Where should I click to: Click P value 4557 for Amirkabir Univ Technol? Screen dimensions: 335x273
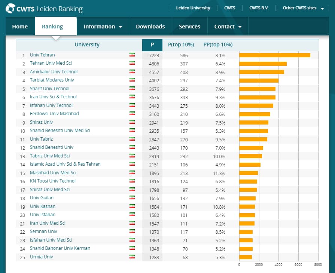(x=154, y=72)
